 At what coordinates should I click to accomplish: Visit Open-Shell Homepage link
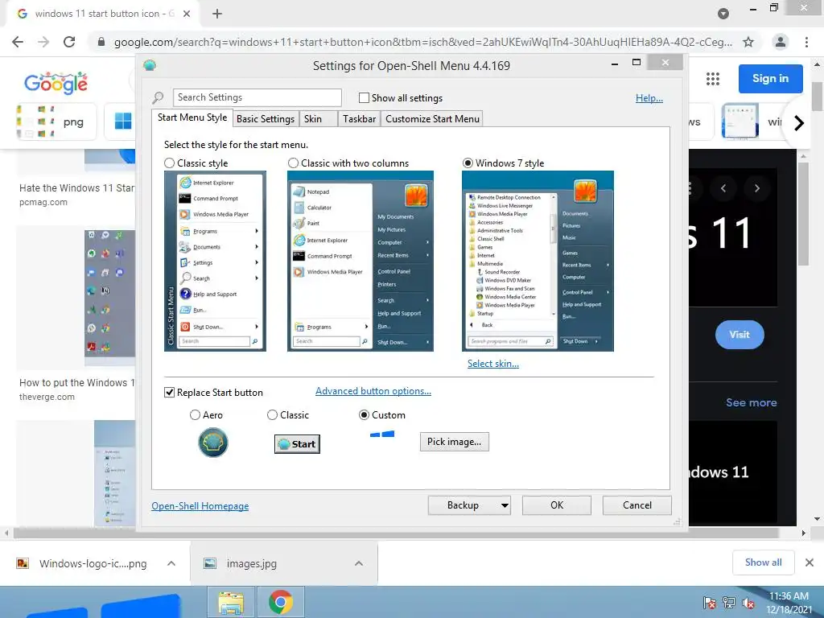tap(200, 506)
